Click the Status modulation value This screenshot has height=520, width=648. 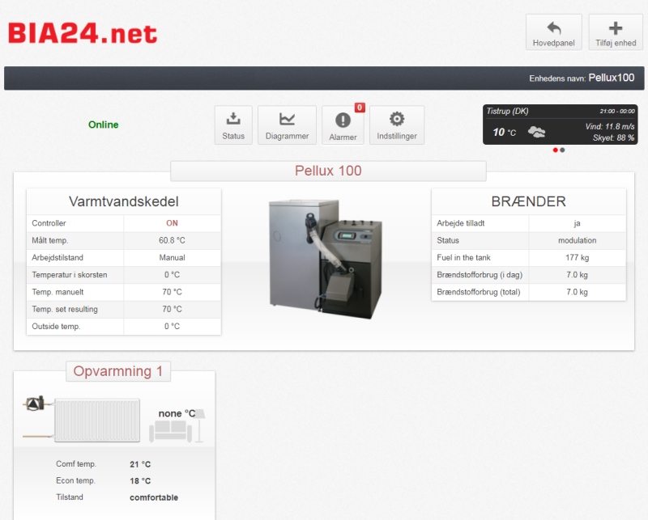pyautogui.click(x=577, y=241)
